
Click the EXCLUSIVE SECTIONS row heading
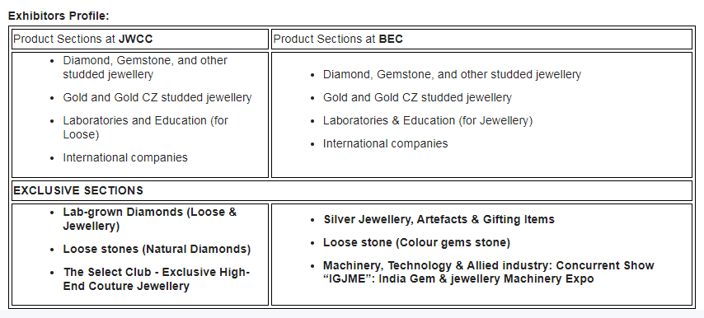[352, 190]
